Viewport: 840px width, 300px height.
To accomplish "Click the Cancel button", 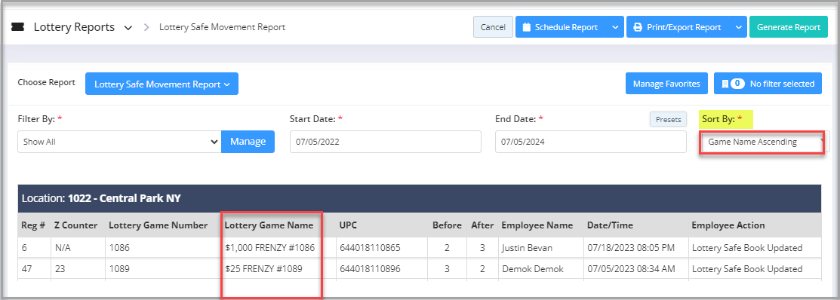I will click(493, 27).
